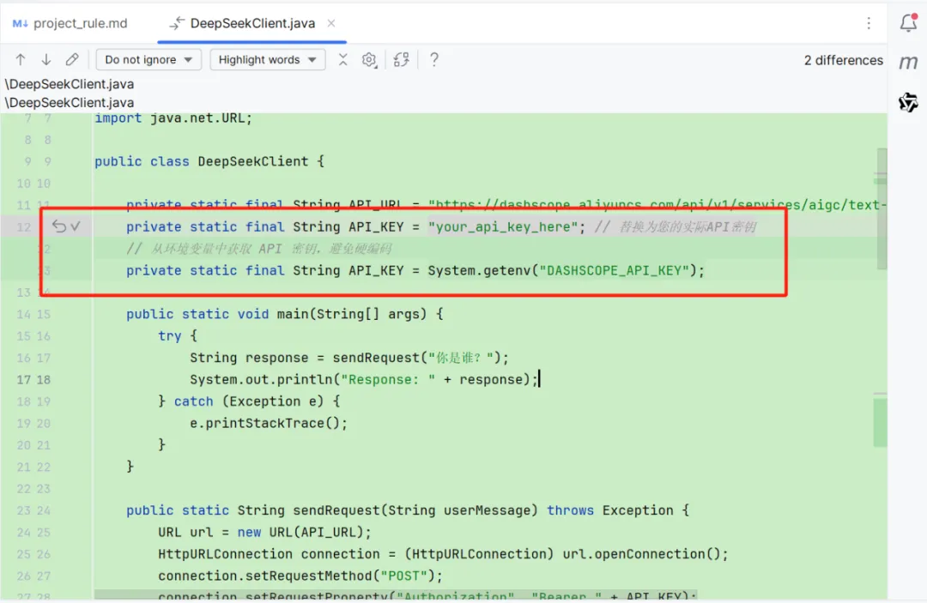The width and height of the screenshot is (927, 603).
Task: Jump to next difference arrow
Action: (46, 60)
